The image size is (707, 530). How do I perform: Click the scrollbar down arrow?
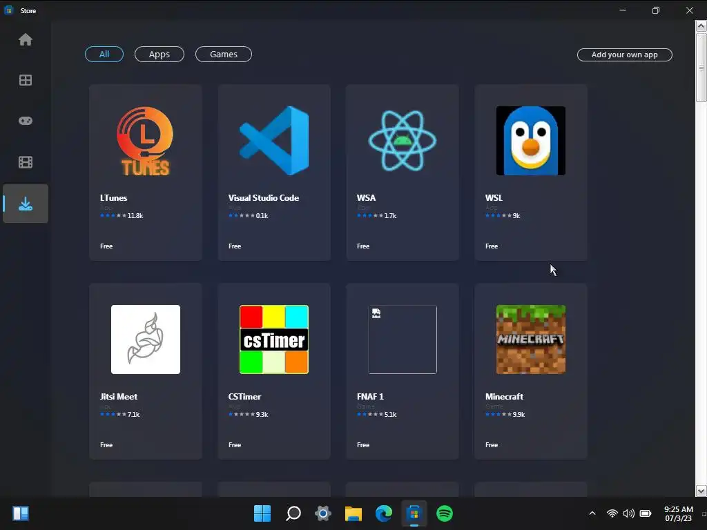tap(701, 491)
